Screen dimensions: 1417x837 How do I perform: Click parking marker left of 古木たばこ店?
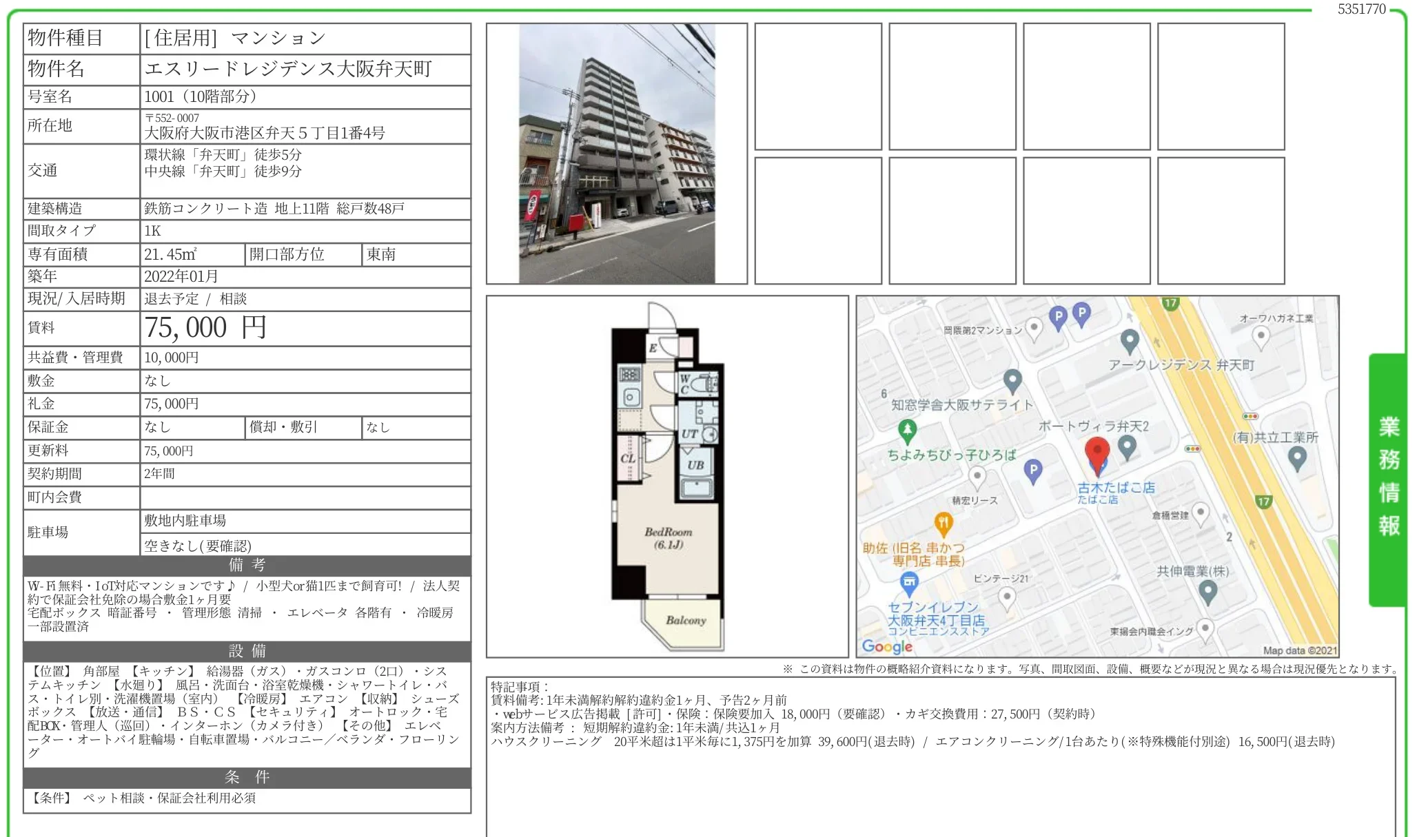1032,471
